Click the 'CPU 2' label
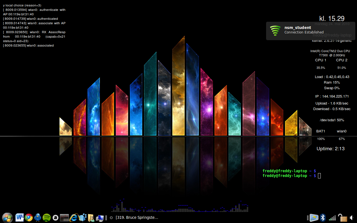 342,60
